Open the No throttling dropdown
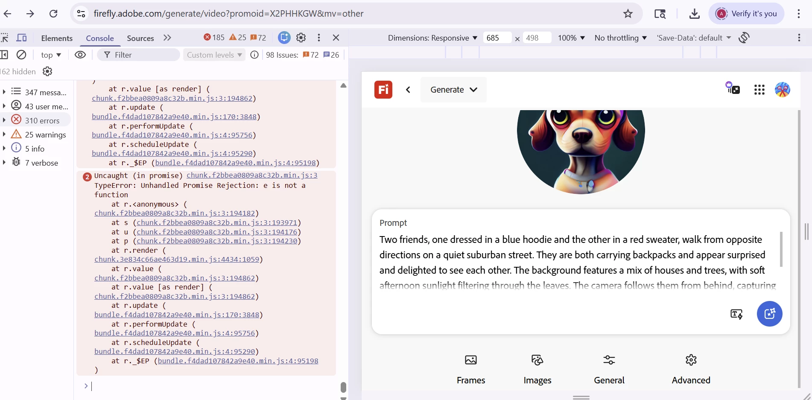The width and height of the screenshot is (812, 400). [621, 38]
